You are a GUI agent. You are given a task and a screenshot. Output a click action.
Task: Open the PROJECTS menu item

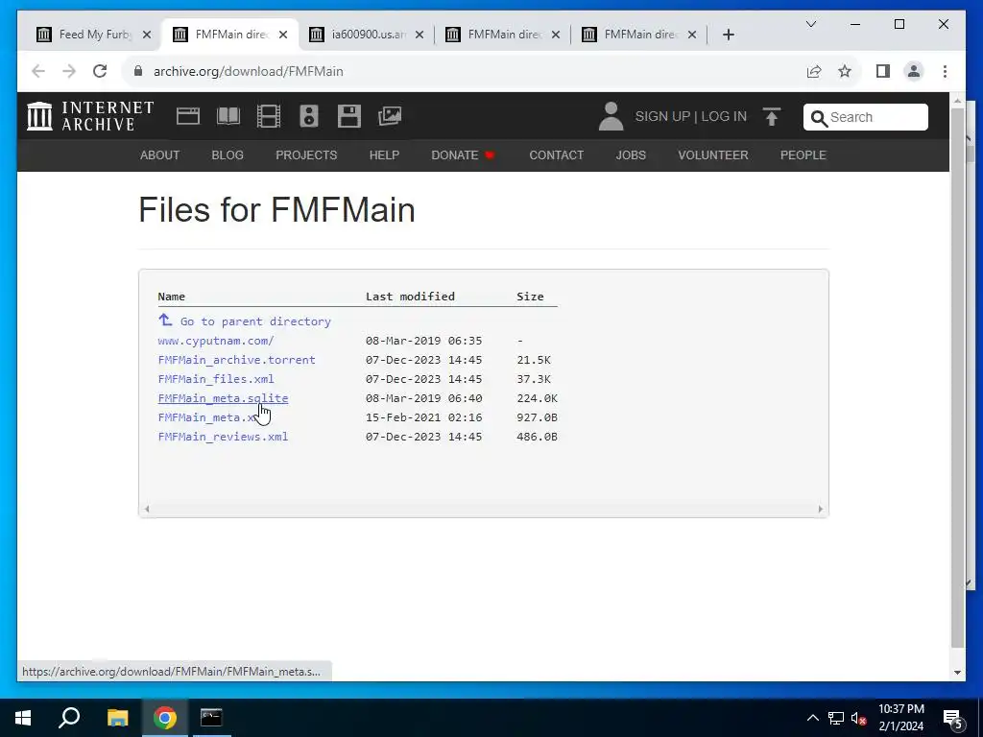point(306,155)
